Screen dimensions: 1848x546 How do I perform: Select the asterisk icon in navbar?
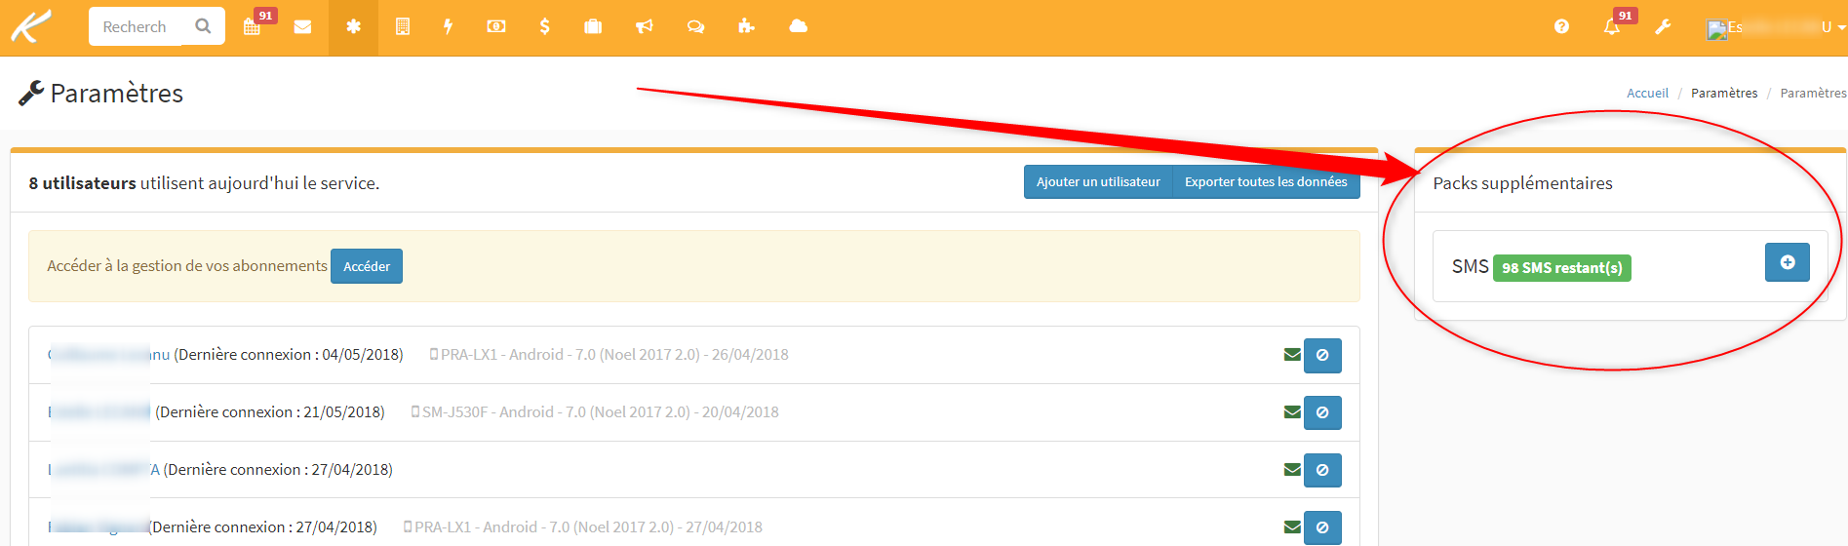(x=353, y=27)
